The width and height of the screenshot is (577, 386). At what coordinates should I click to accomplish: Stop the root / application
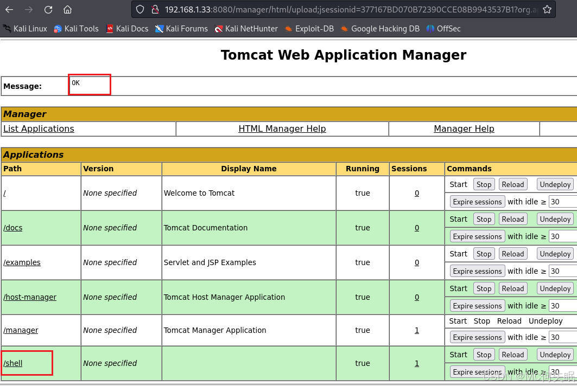(484, 184)
